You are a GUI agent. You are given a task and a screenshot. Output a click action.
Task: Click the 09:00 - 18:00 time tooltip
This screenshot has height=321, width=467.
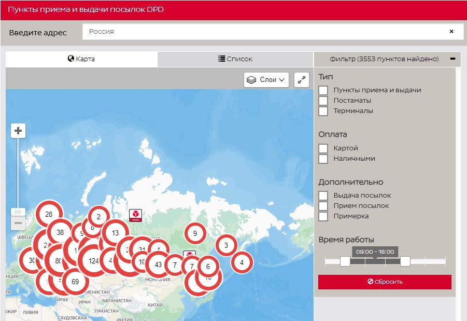coord(375,252)
